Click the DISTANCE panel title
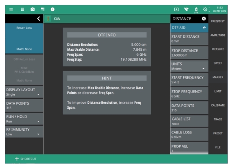The image size is (233, 164). [x=182, y=18]
